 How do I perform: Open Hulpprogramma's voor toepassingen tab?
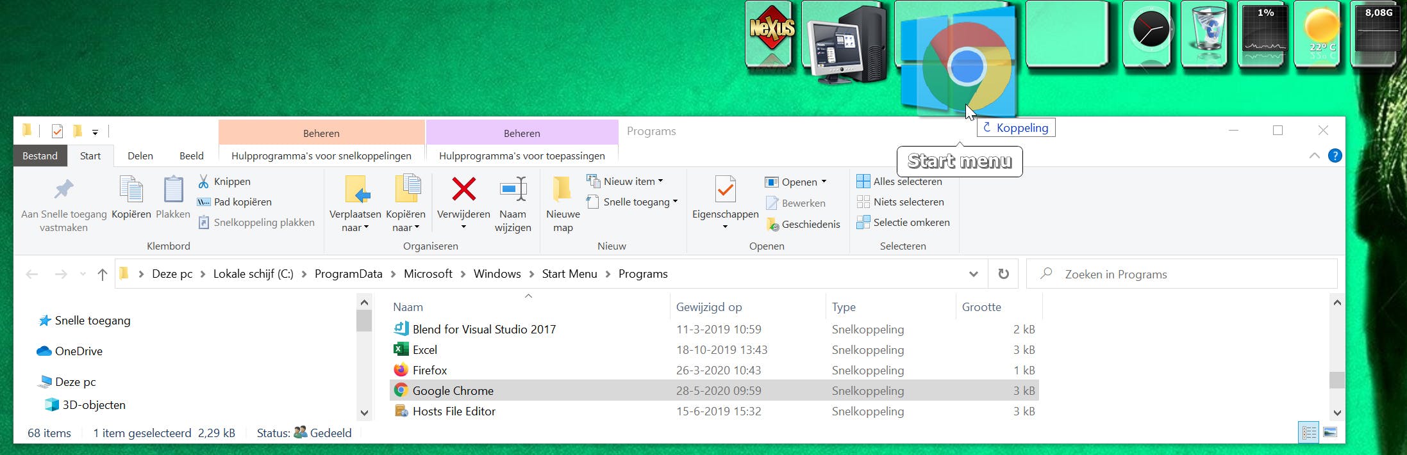click(x=522, y=156)
